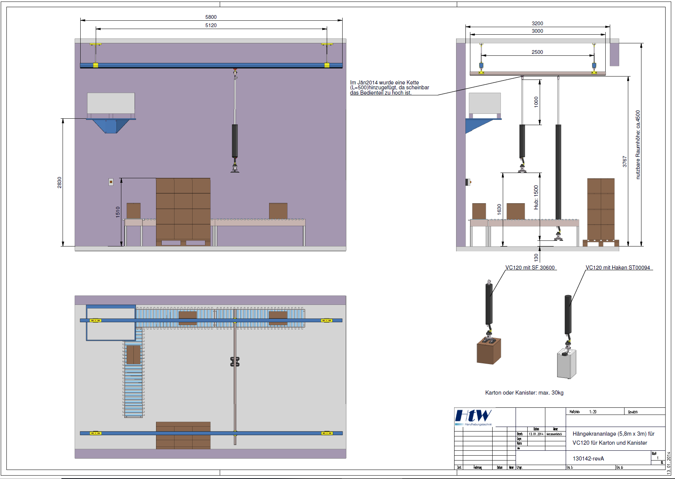Click the wall switch box beside the conveyor
The height and width of the screenshot is (479, 675).
click(111, 182)
